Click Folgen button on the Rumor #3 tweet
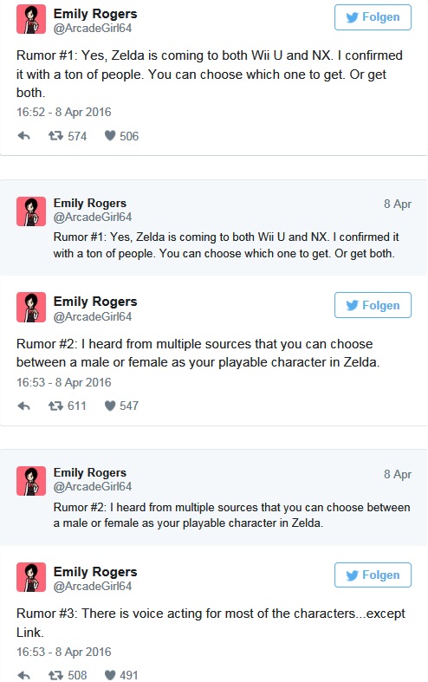This screenshot has width=428, height=682. tap(373, 575)
